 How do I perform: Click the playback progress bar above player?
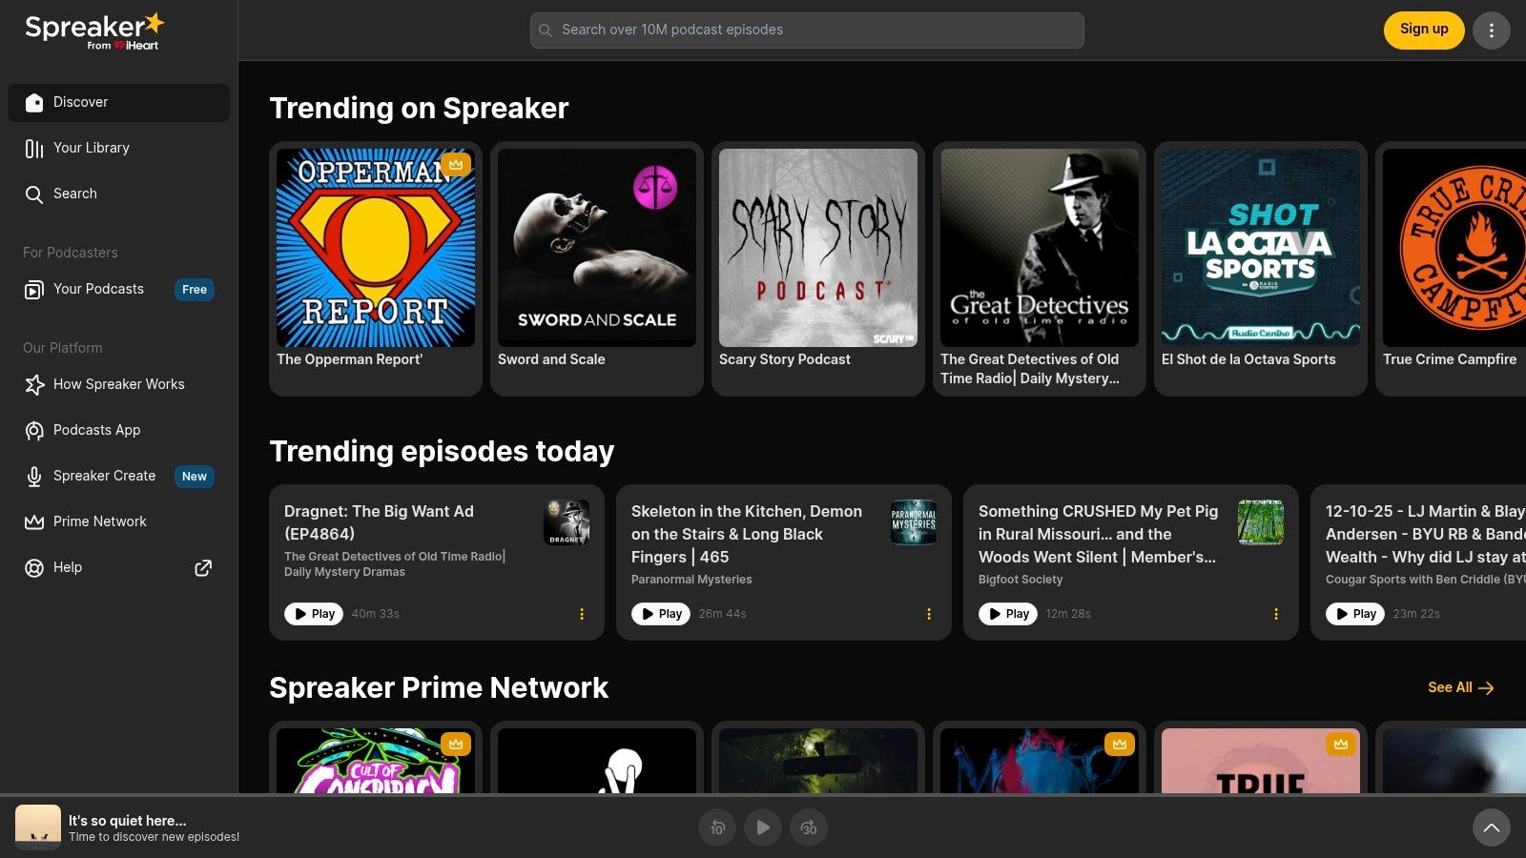point(763,795)
